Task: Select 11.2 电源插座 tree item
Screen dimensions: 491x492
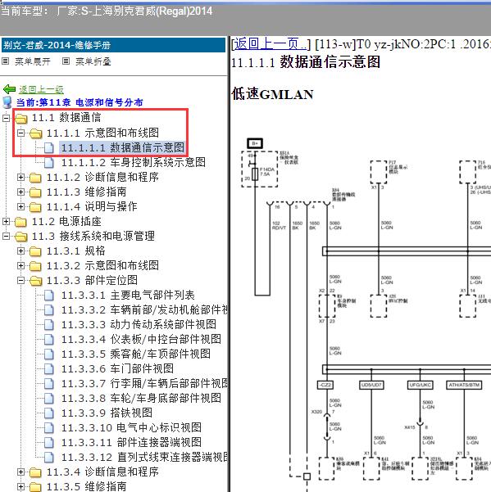Action: click(66, 222)
